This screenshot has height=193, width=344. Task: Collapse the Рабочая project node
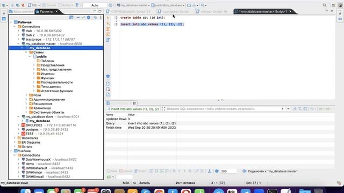[x=11, y=22]
